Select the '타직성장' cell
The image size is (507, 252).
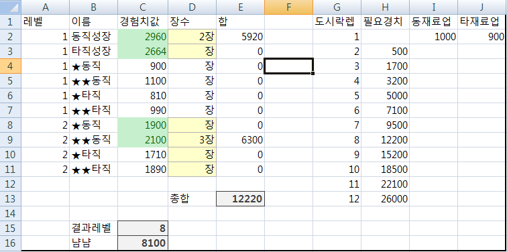[x=94, y=52]
